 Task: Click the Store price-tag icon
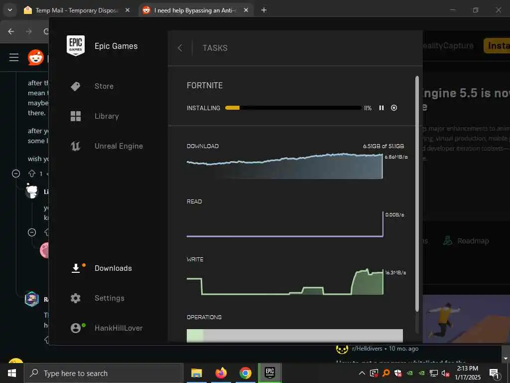[76, 86]
